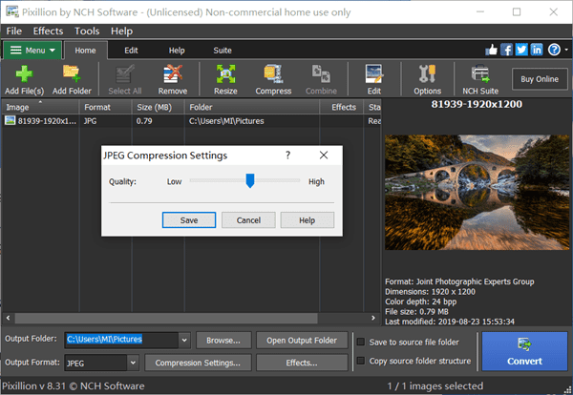Click Help button in compression dialog
The image size is (573, 395).
(x=307, y=220)
